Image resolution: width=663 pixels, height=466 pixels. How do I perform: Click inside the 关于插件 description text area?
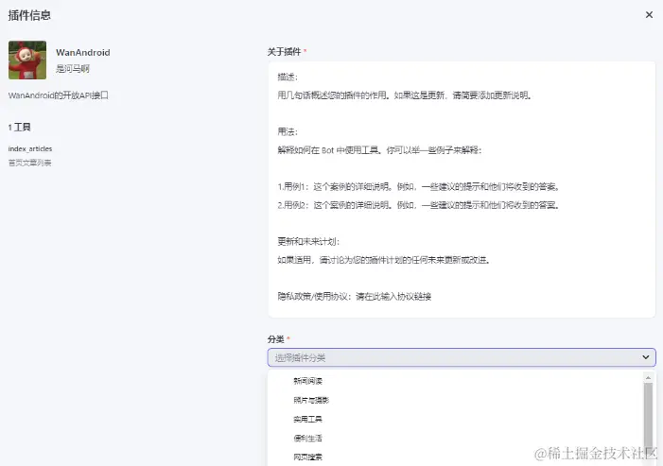462,190
